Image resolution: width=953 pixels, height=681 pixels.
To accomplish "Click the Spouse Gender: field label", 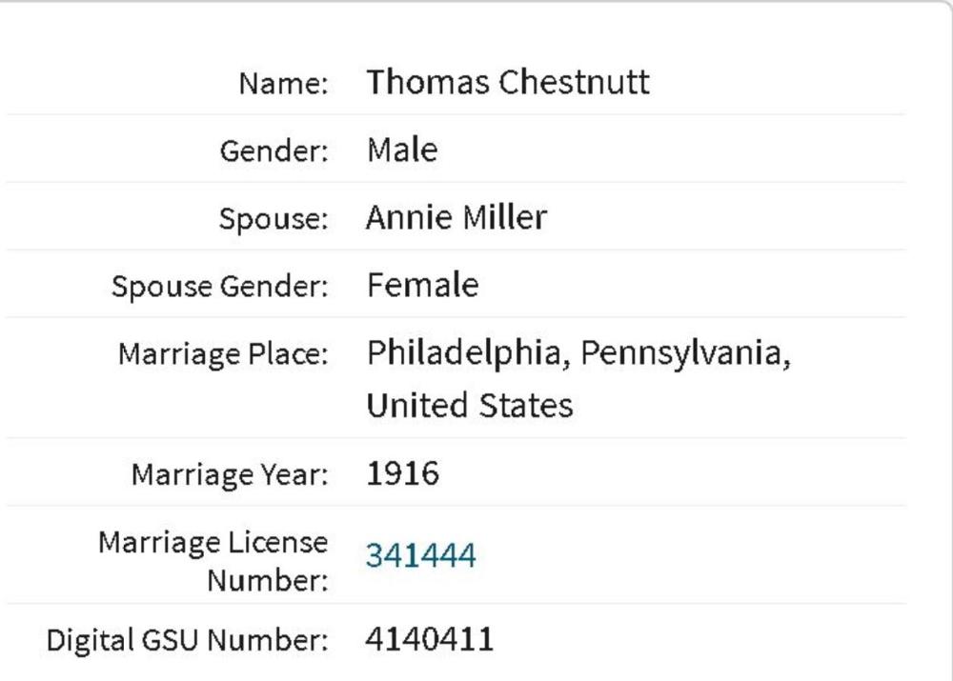I will click(219, 287).
